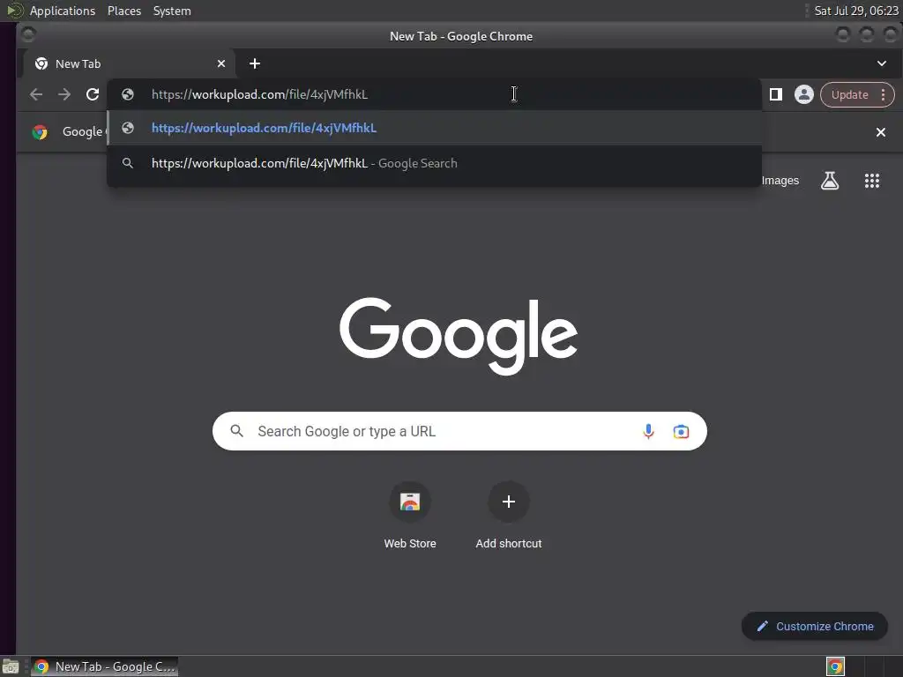Screen dimensions: 903x677
Task: Click the New Tab - Google Chrome taskbar entry
Action: coord(104,666)
